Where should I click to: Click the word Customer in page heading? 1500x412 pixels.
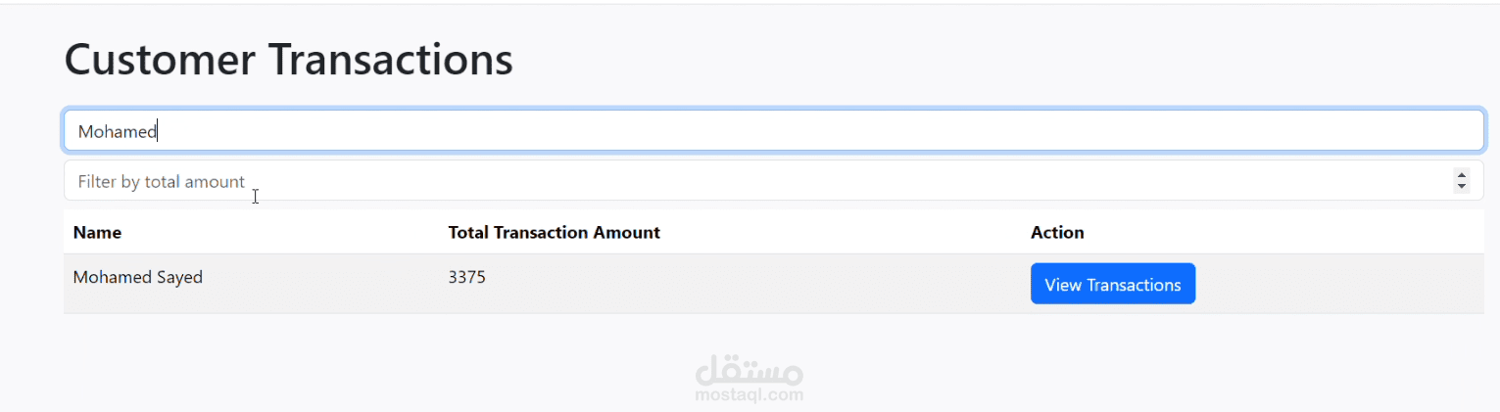158,60
